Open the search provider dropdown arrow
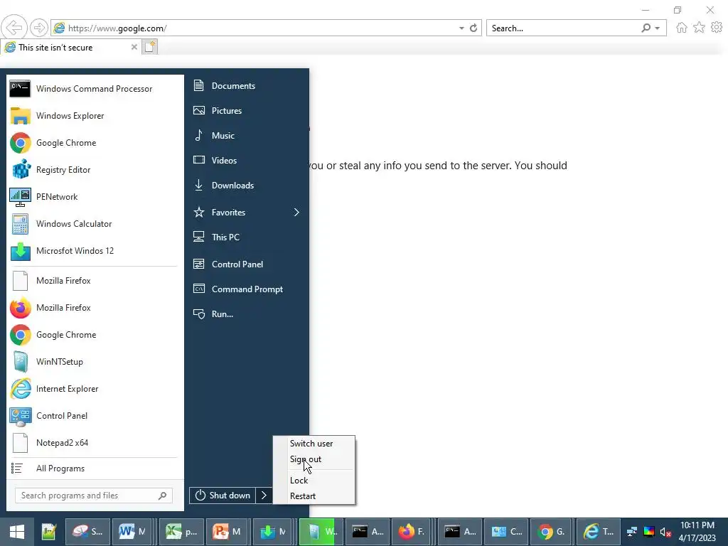 [x=658, y=28]
